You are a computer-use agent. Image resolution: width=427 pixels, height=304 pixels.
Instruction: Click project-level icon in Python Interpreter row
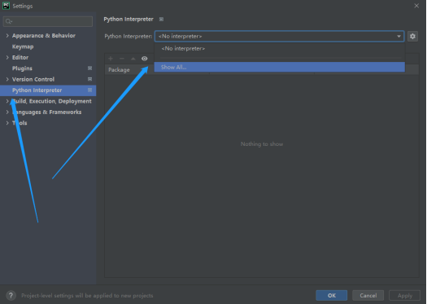[89, 90]
